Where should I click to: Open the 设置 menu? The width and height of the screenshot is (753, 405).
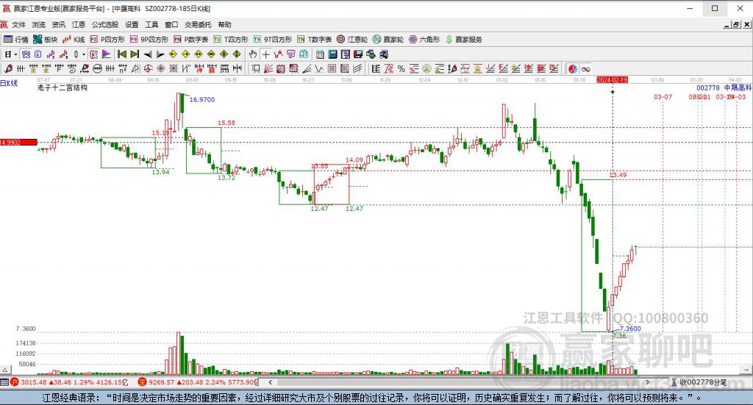coord(132,24)
